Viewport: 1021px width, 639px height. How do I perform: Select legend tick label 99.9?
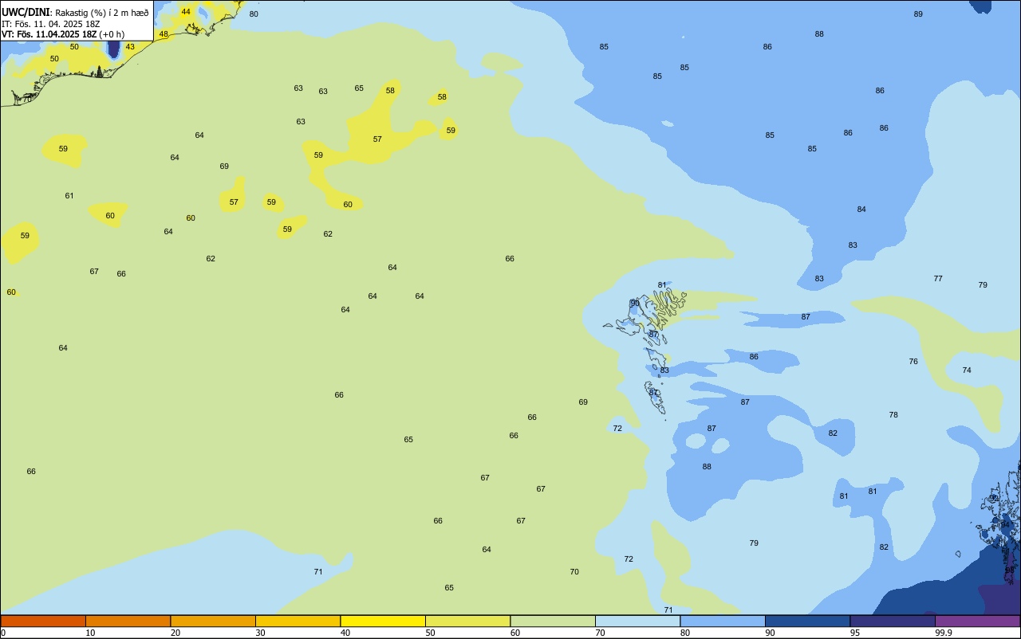point(944,633)
